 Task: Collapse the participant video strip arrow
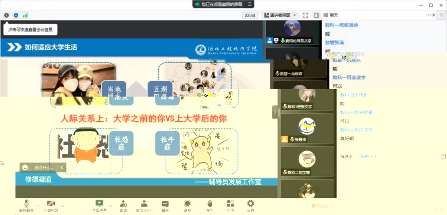[x=275, y=112]
